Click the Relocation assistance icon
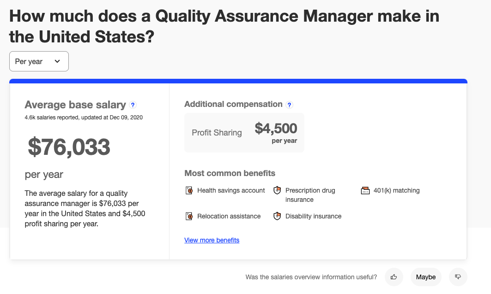491x294 pixels. (x=189, y=216)
